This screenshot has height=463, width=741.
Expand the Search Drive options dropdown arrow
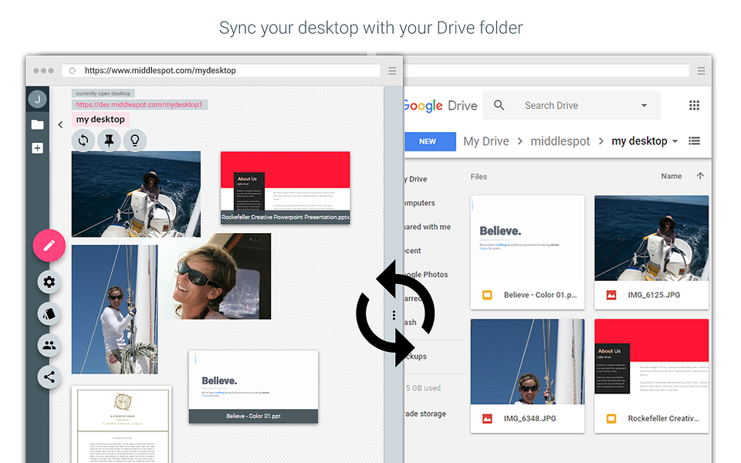(x=644, y=106)
